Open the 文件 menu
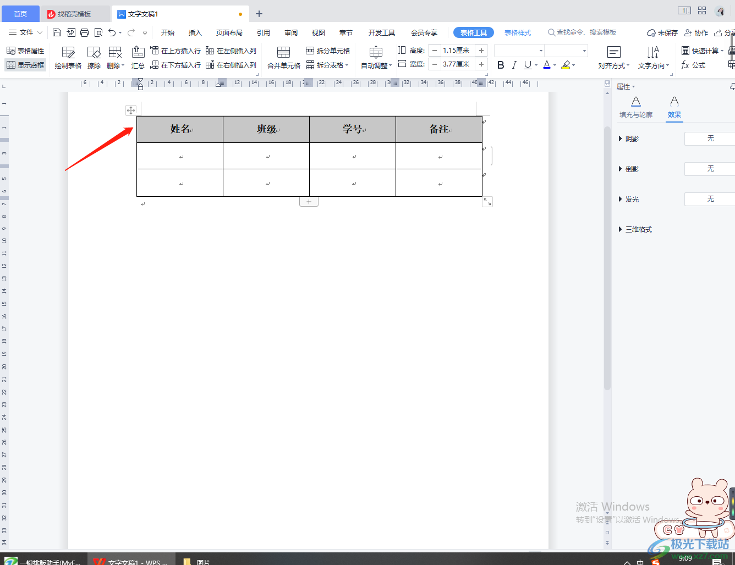The width and height of the screenshot is (735, 565). (x=25, y=32)
